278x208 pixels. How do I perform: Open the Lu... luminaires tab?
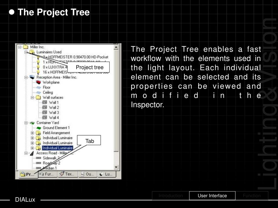[107, 174]
